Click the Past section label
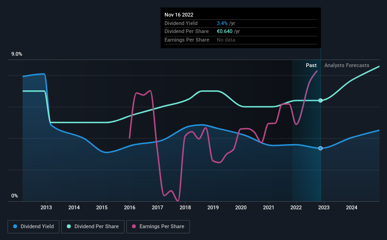This screenshot has height=240, width=387. pos(311,65)
